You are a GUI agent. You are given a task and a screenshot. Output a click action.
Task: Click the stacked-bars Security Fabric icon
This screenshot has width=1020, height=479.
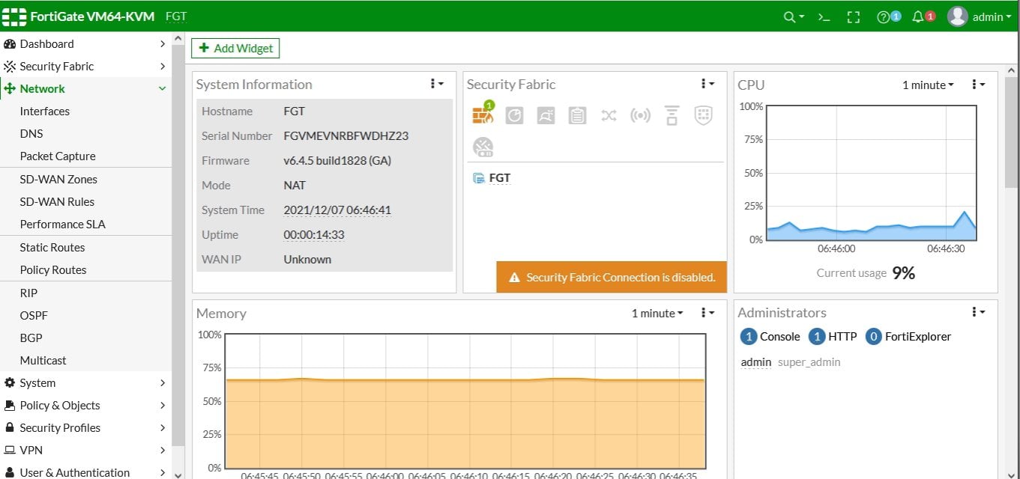[x=672, y=115]
